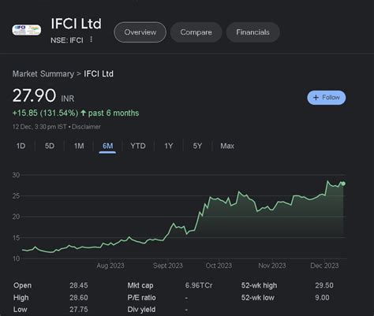Open the Disclaimer link
Viewport: 374px width, 316px height.
[x=86, y=127]
